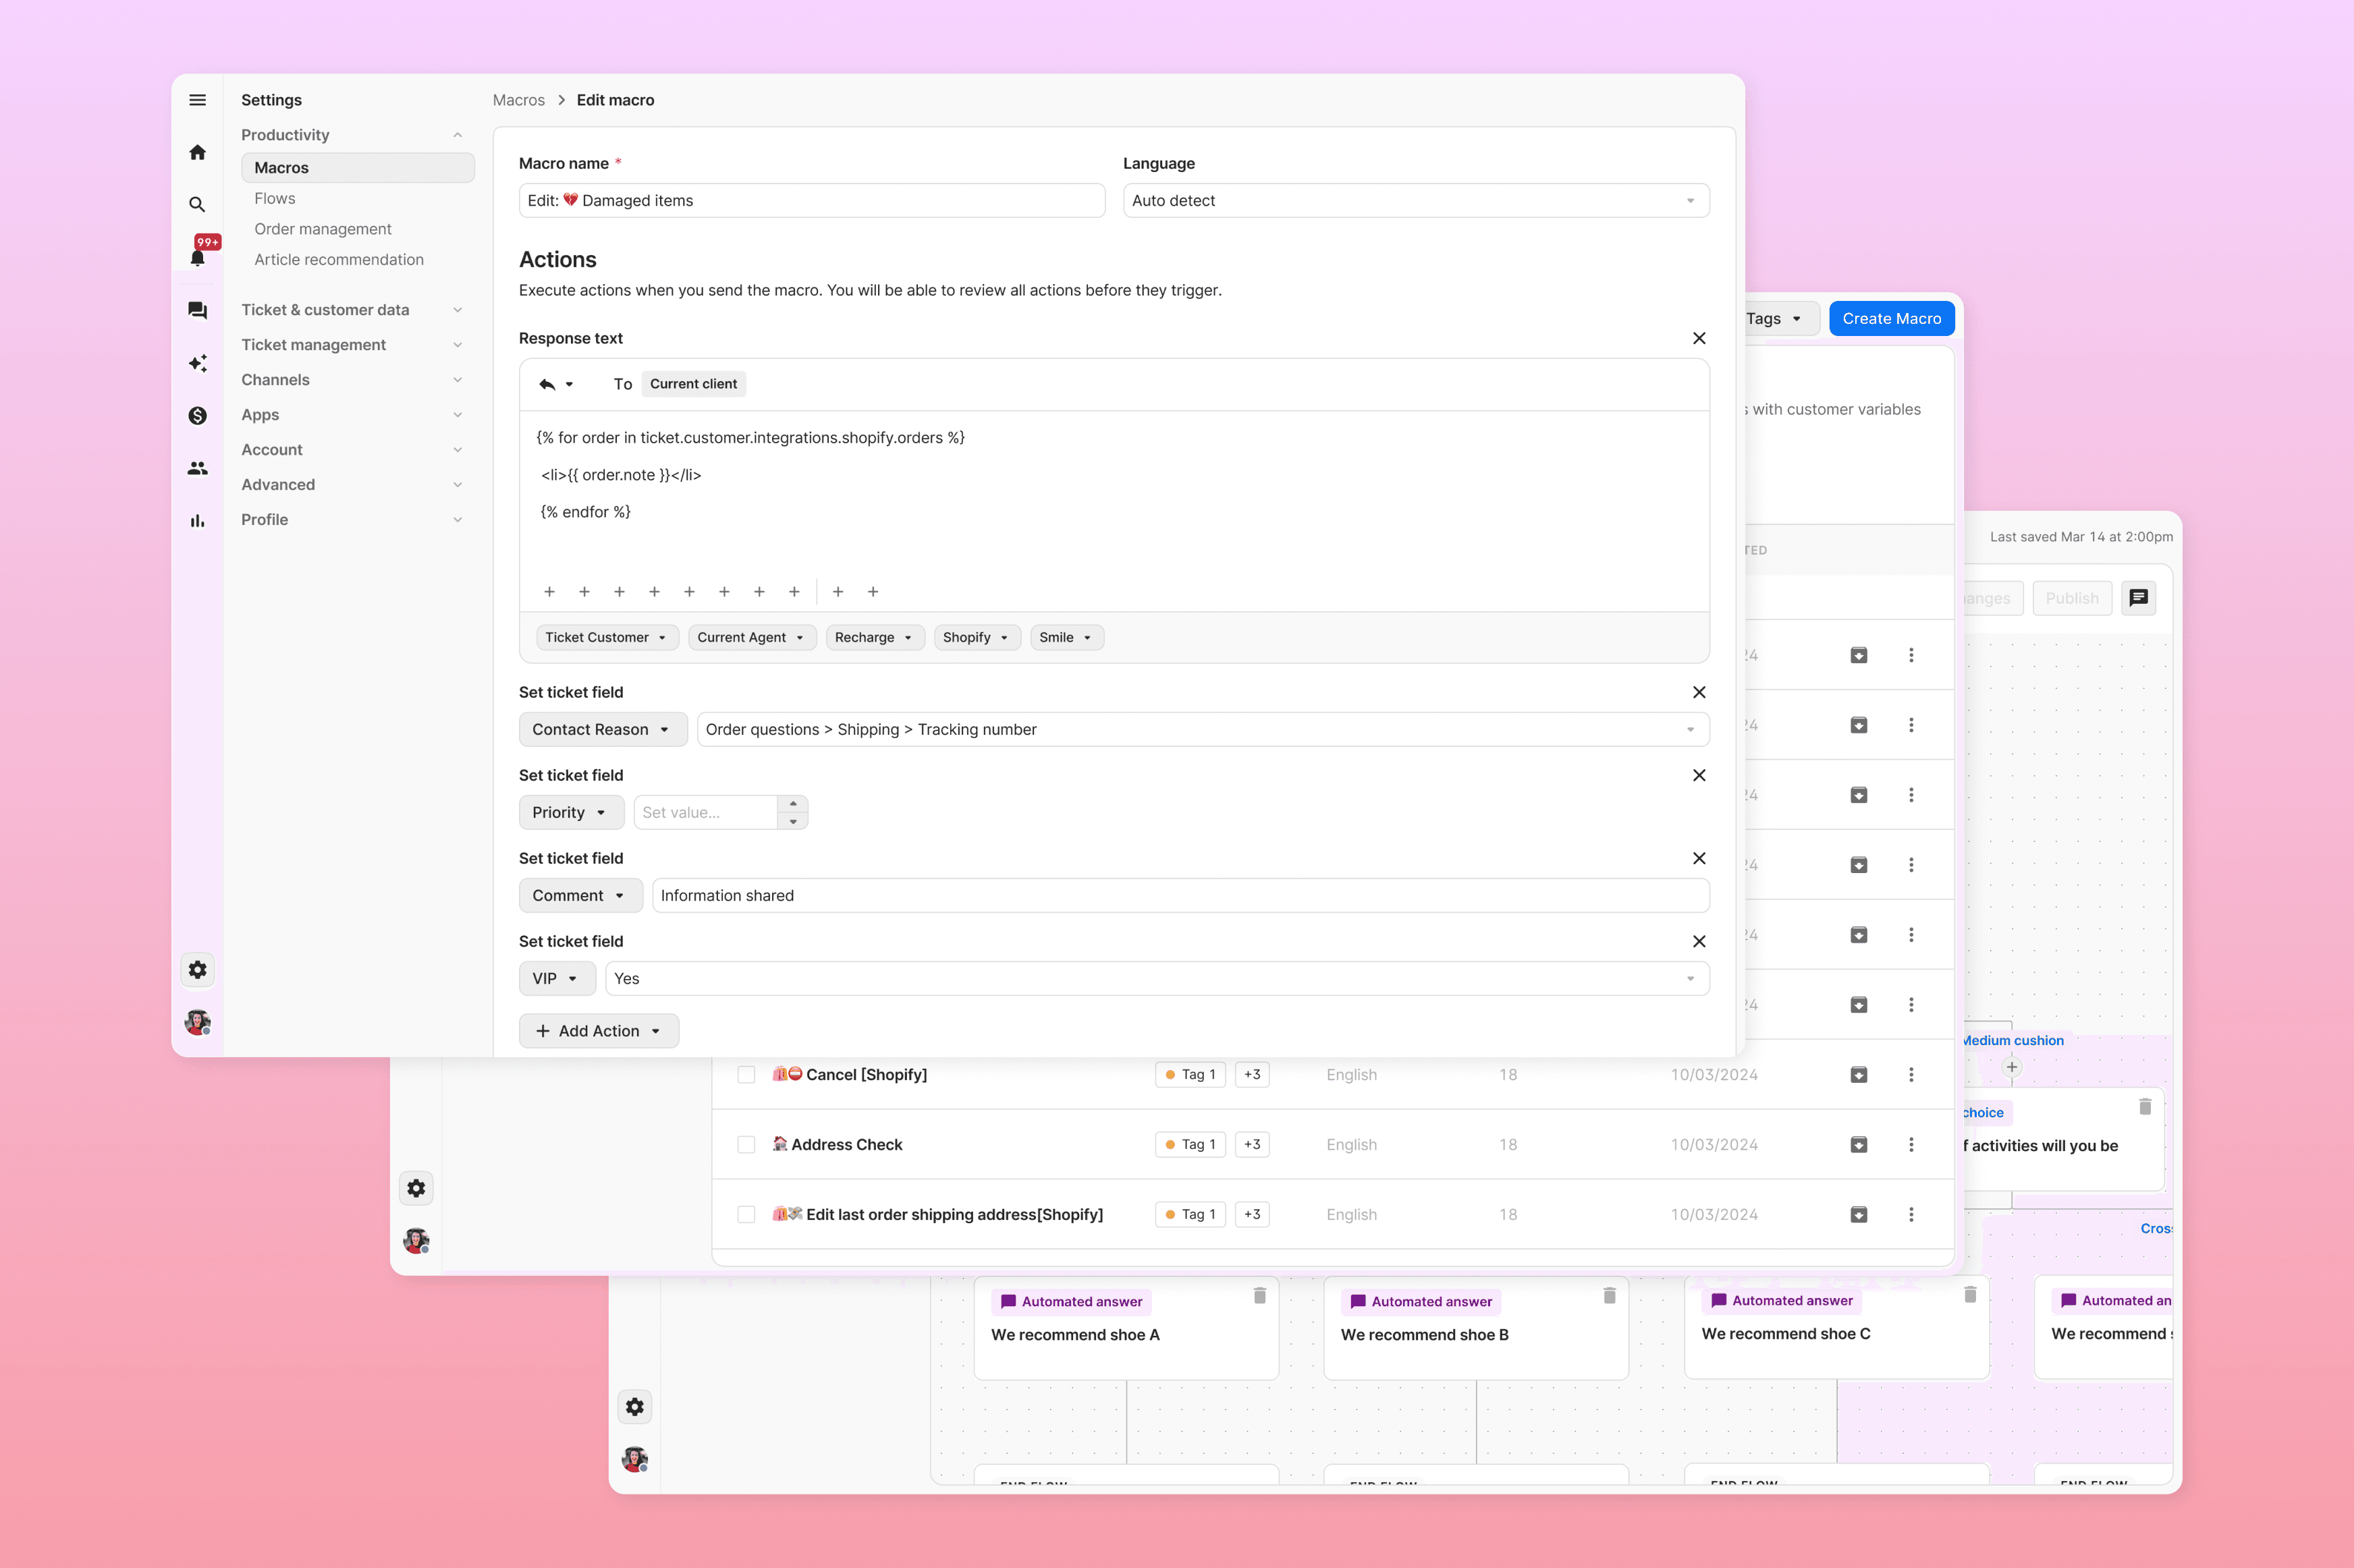
Task: Select Flows in settings sidebar
Action: 275,199
